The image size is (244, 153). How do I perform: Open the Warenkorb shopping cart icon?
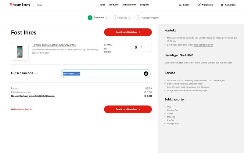click(199, 5)
